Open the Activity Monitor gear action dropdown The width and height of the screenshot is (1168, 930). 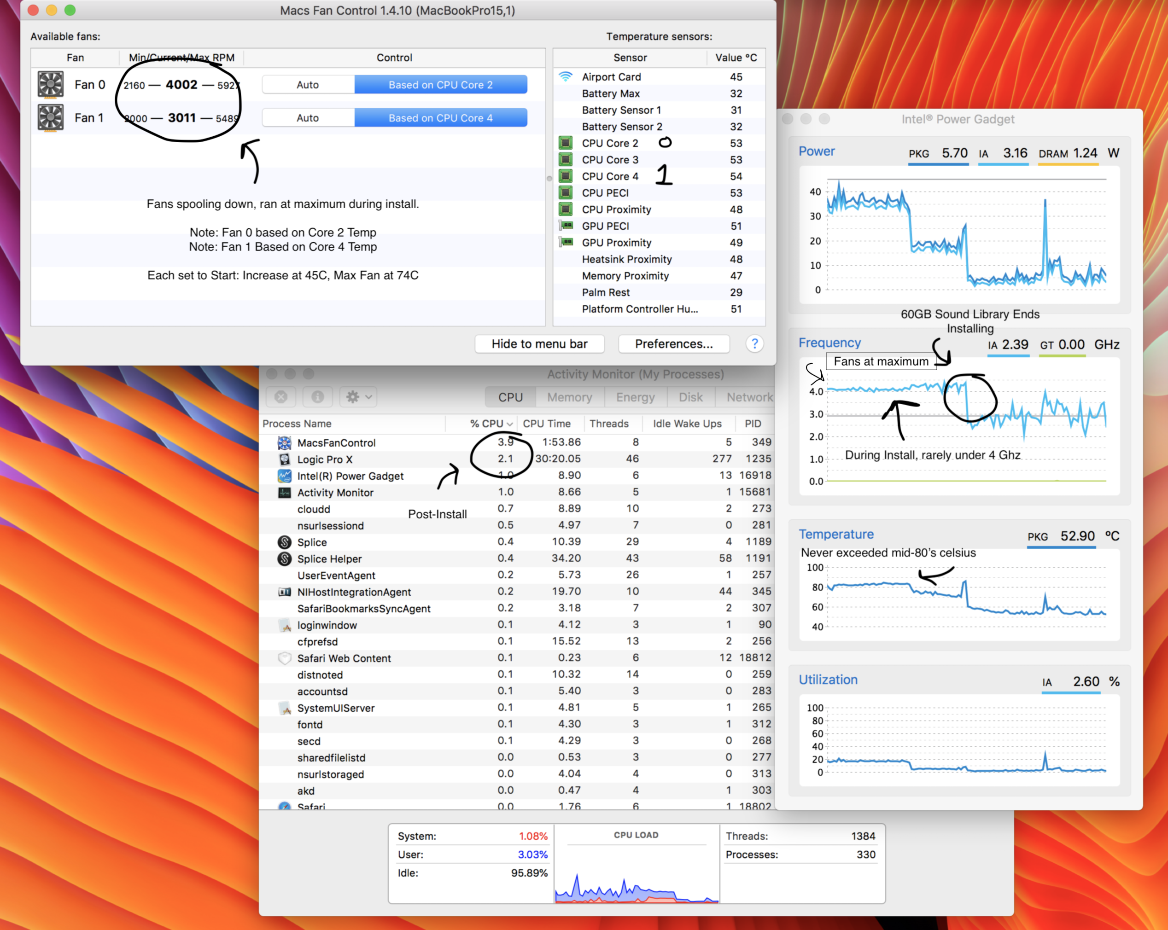(x=358, y=397)
